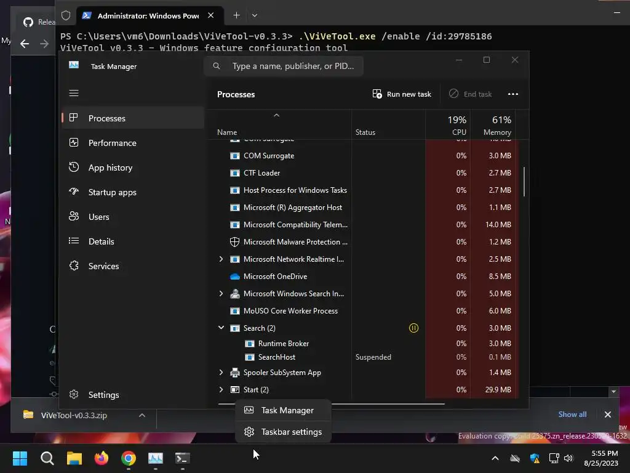Open ViVeTool-v0.3.3.zip download options chevron
630x473 pixels.
point(142,415)
